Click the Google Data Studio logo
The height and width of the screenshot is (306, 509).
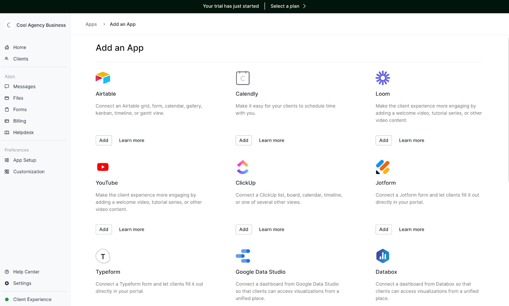click(243, 256)
